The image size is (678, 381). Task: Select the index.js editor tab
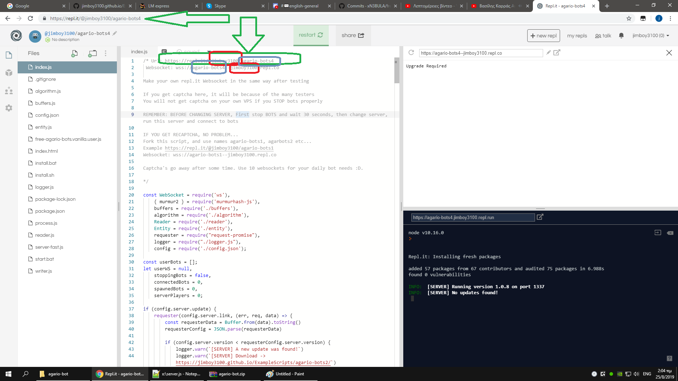(139, 52)
